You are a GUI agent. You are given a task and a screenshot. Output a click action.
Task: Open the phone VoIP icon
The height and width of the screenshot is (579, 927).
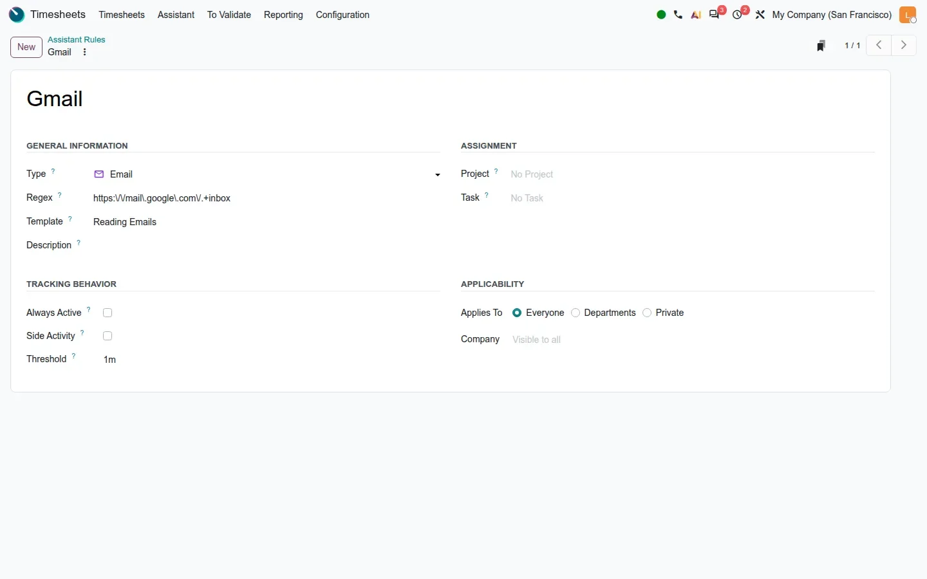click(x=679, y=15)
